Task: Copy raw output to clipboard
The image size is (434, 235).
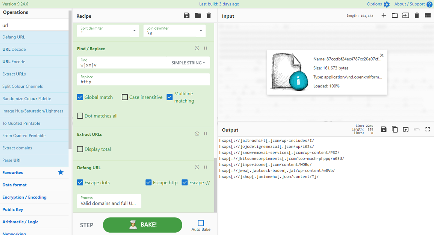Action: [395, 130]
